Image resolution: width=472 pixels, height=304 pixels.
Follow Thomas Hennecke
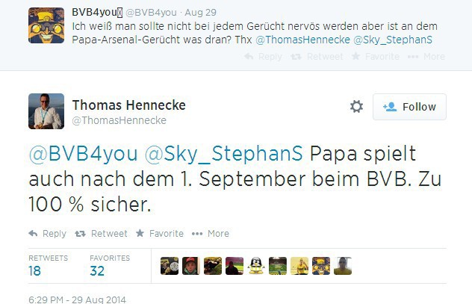[409, 107]
